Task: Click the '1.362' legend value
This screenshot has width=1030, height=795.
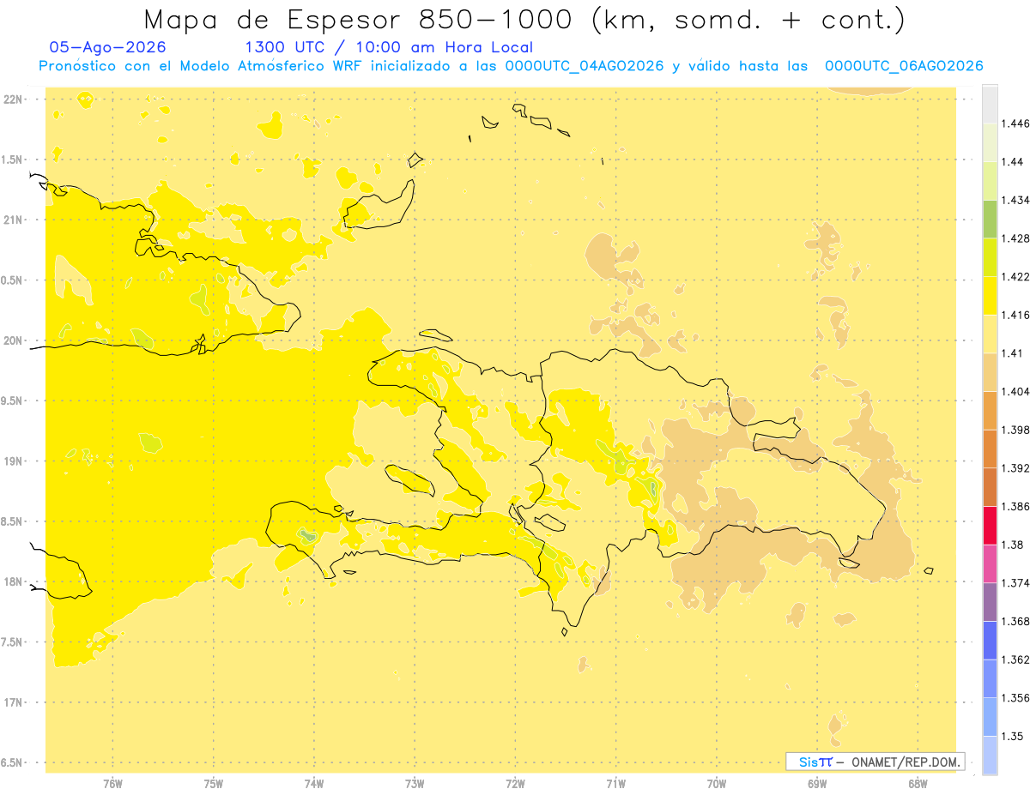Action: 1015,659
